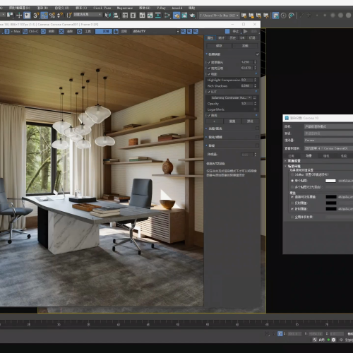This screenshot has height=353, width=353.
Task: Click the plus button under curves
Action: pos(214,121)
